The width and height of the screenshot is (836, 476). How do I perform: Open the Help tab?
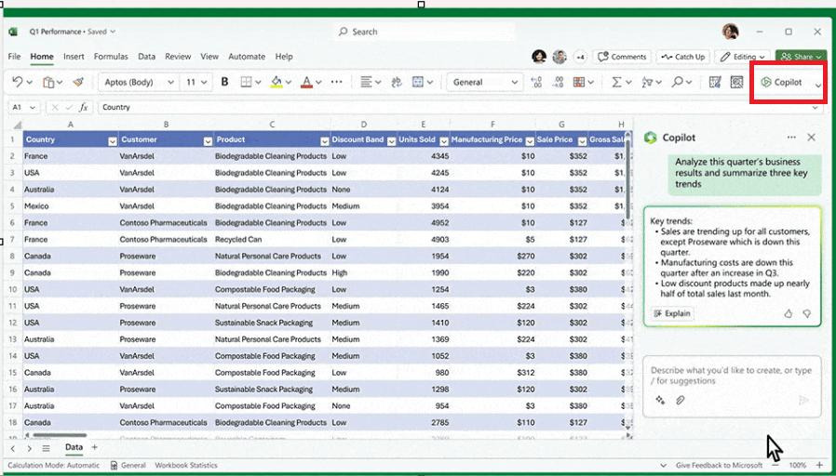[284, 57]
